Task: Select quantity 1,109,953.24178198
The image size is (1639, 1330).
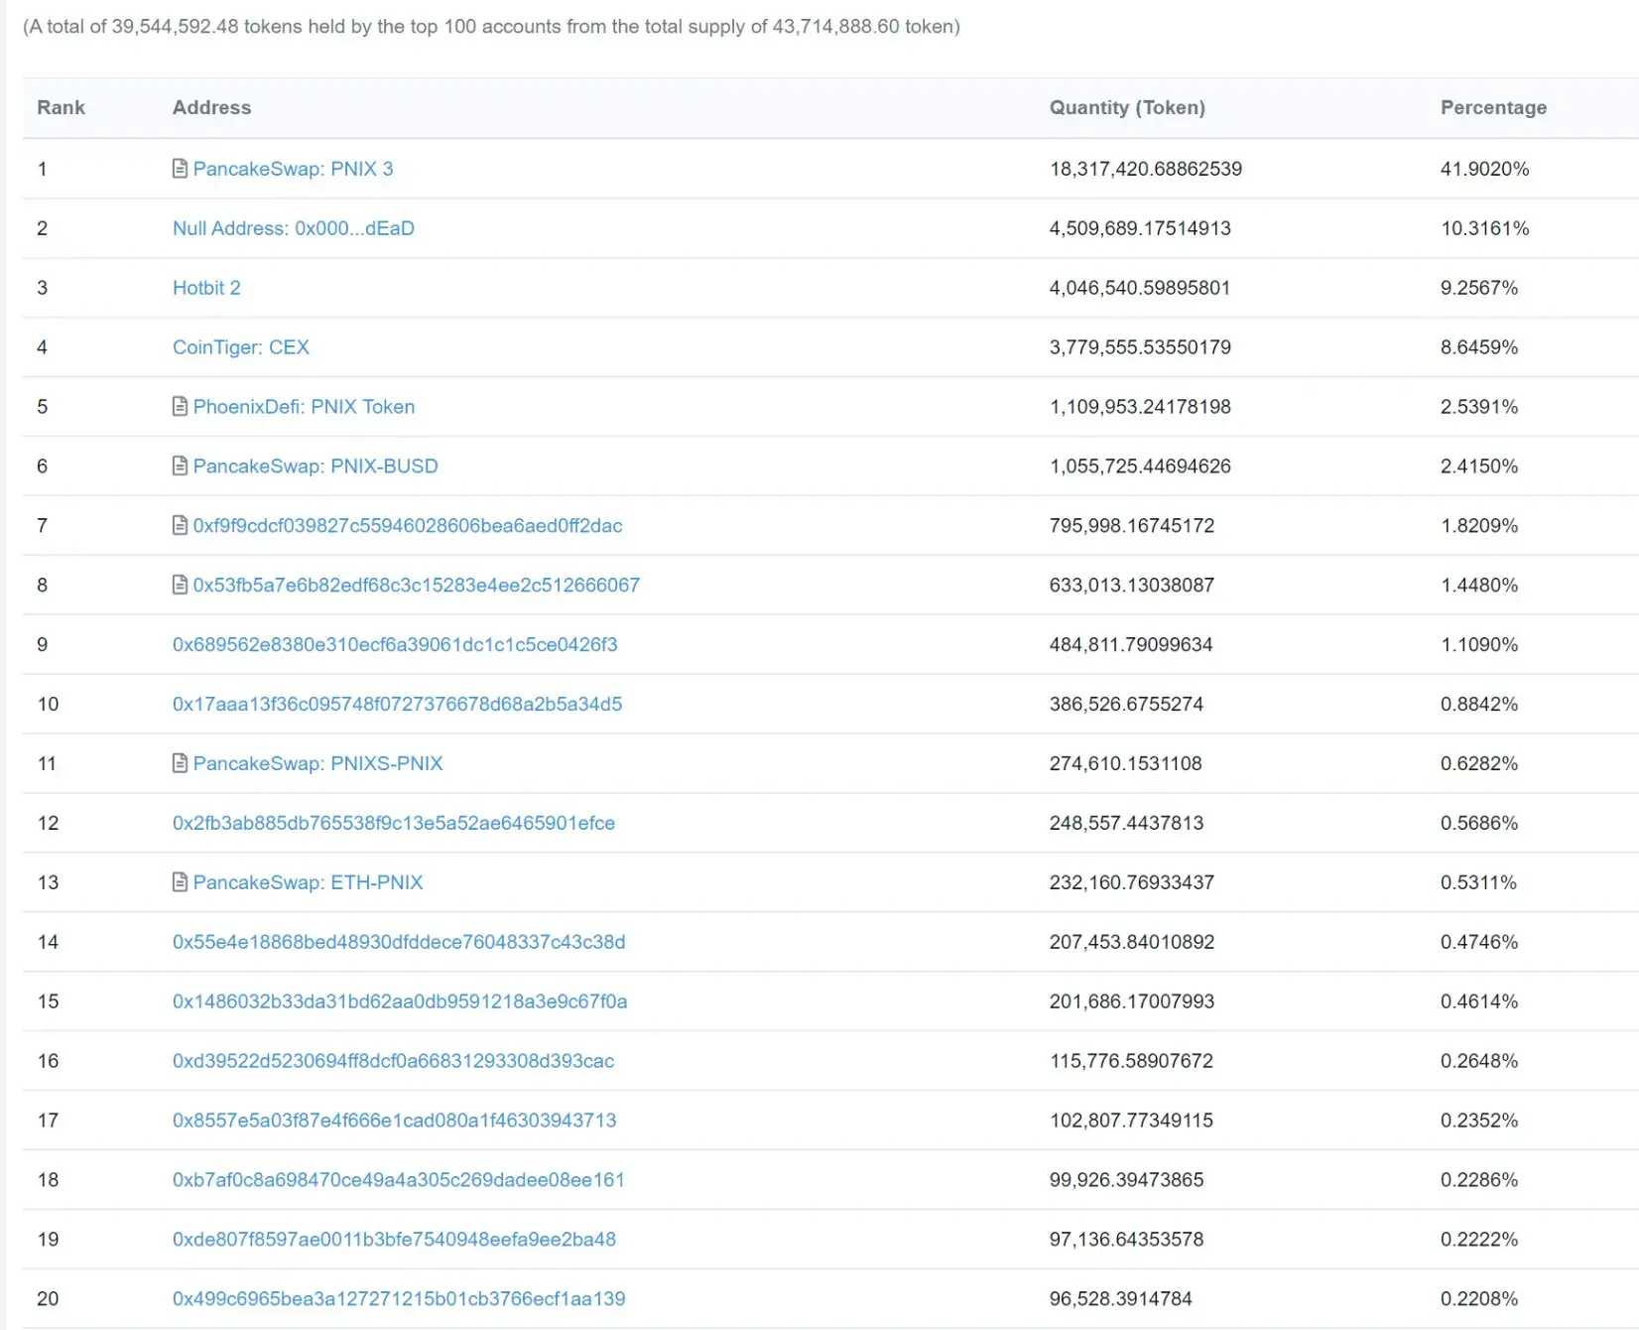Action: (1141, 407)
